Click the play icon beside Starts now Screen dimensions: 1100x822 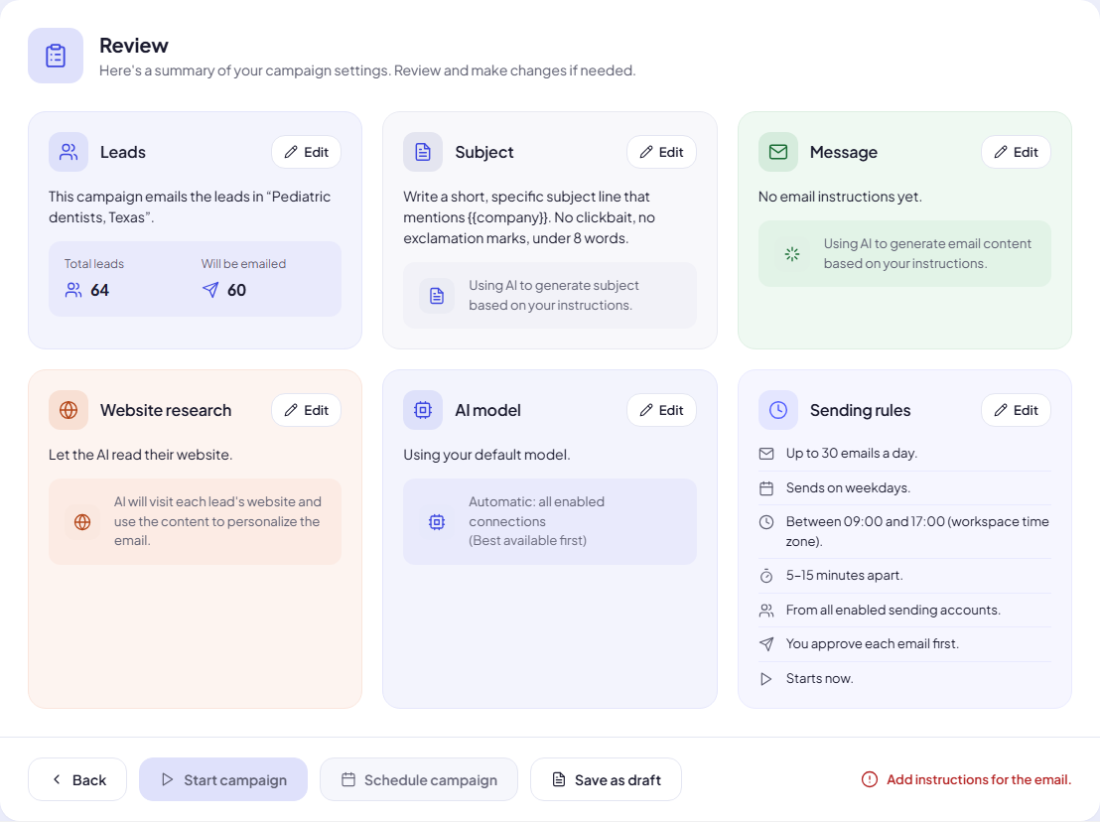pyautogui.click(x=766, y=679)
